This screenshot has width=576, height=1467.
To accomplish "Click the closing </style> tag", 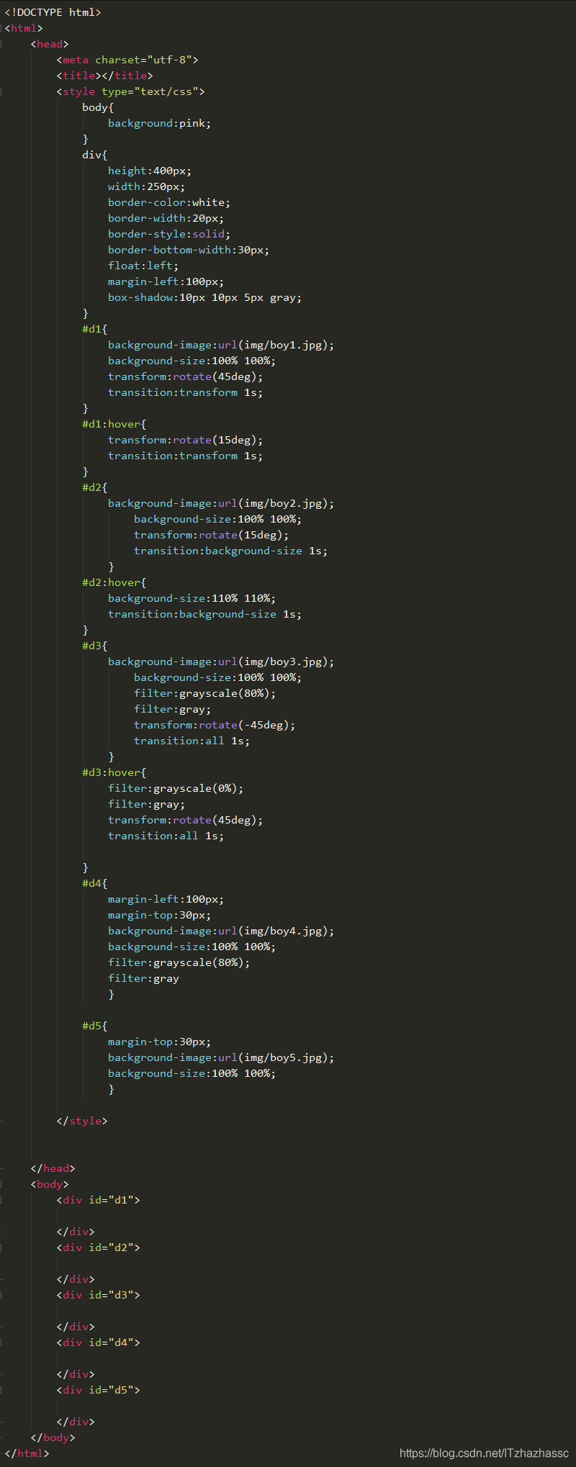I will coord(82,1121).
